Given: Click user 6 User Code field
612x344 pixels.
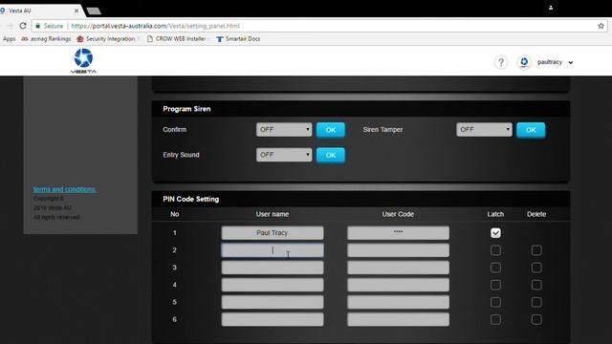Looking at the screenshot, I should tap(398, 319).
